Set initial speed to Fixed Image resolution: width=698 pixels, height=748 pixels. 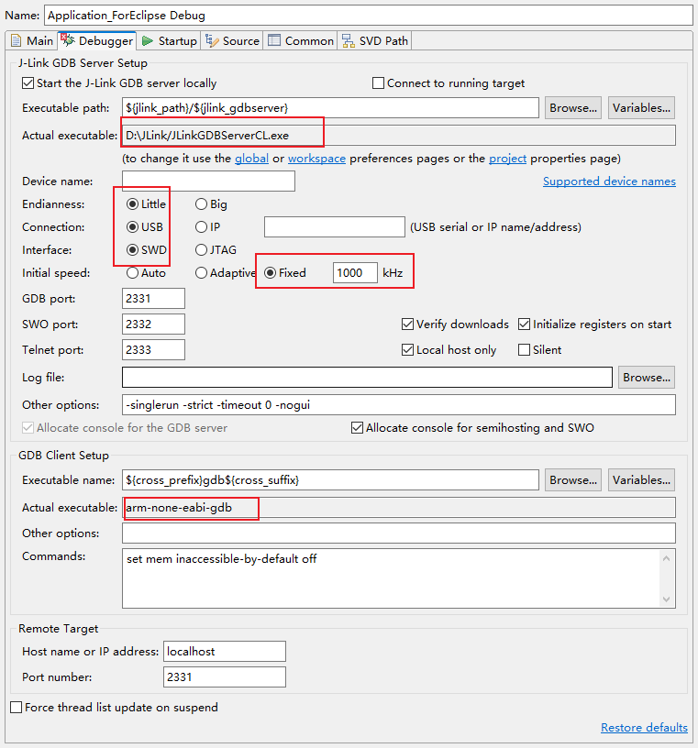coord(270,273)
